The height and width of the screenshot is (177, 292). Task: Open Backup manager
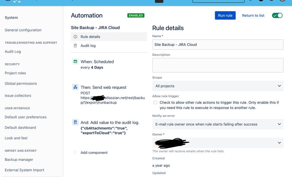click(x=19, y=159)
